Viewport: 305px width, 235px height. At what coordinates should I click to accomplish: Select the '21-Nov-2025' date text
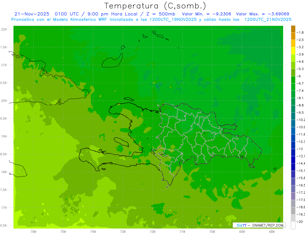coord(32,14)
